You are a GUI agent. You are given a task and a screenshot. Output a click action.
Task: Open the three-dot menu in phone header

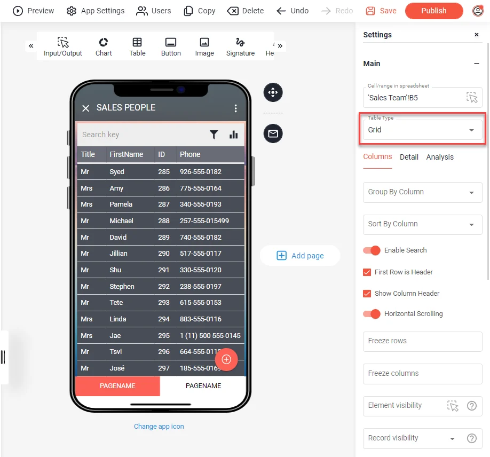tap(235, 108)
